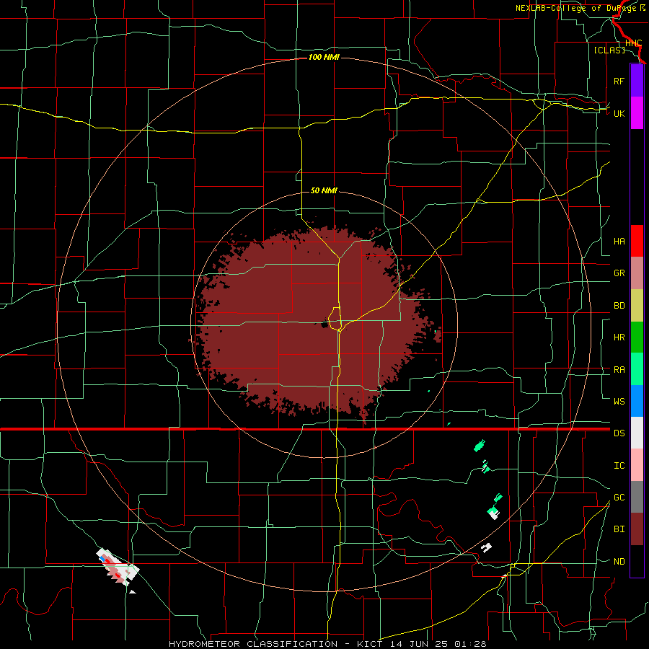The width and height of the screenshot is (649, 649).
Task: Click the DS legend label
Action: coord(619,433)
